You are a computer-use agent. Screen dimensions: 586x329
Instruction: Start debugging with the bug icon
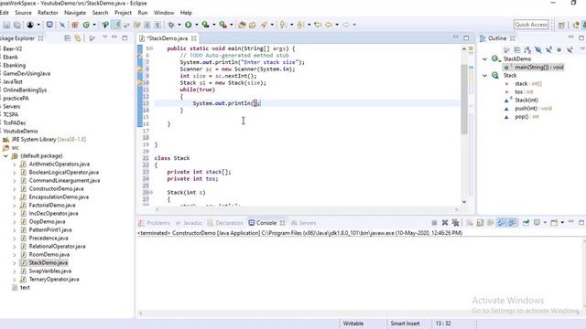[x=171, y=25]
